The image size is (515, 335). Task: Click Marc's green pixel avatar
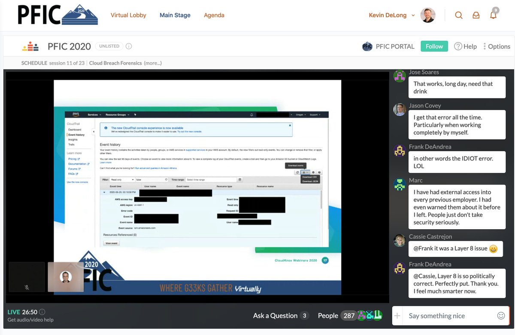tap(400, 185)
